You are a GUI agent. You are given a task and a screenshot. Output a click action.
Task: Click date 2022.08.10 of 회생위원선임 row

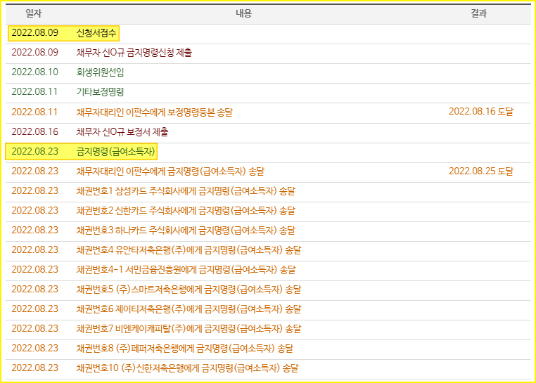tap(35, 72)
